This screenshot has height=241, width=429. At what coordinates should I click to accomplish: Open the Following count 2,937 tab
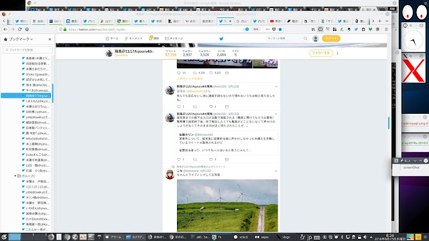[x=188, y=53]
